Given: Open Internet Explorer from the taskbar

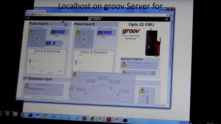Looking at the screenshot, I should pyautogui.click(x=7, y=114).
